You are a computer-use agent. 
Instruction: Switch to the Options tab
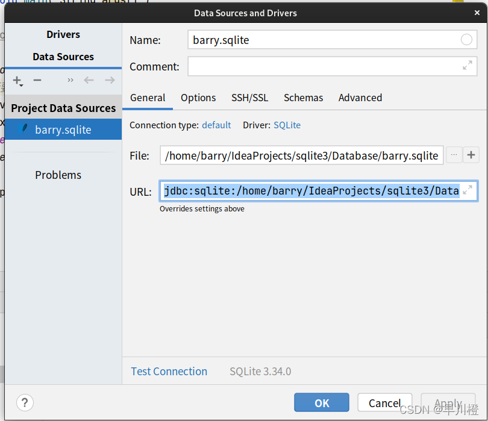tap(198, 98)
